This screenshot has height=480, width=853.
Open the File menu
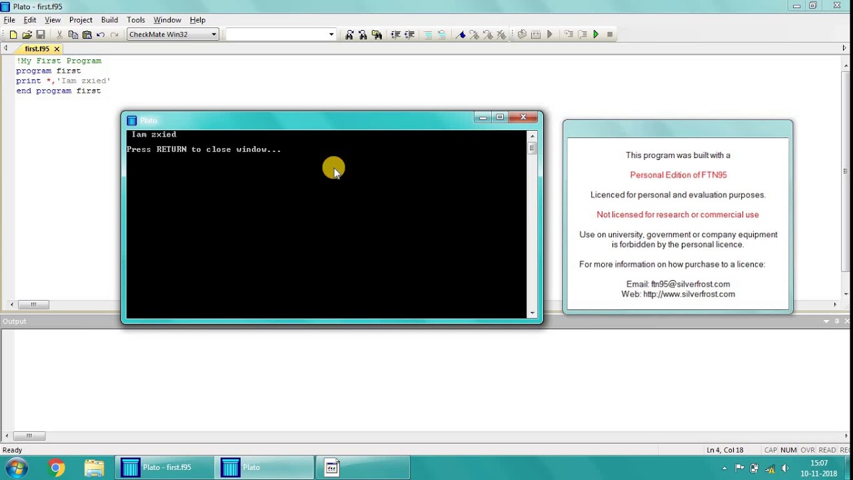point(9,20)
